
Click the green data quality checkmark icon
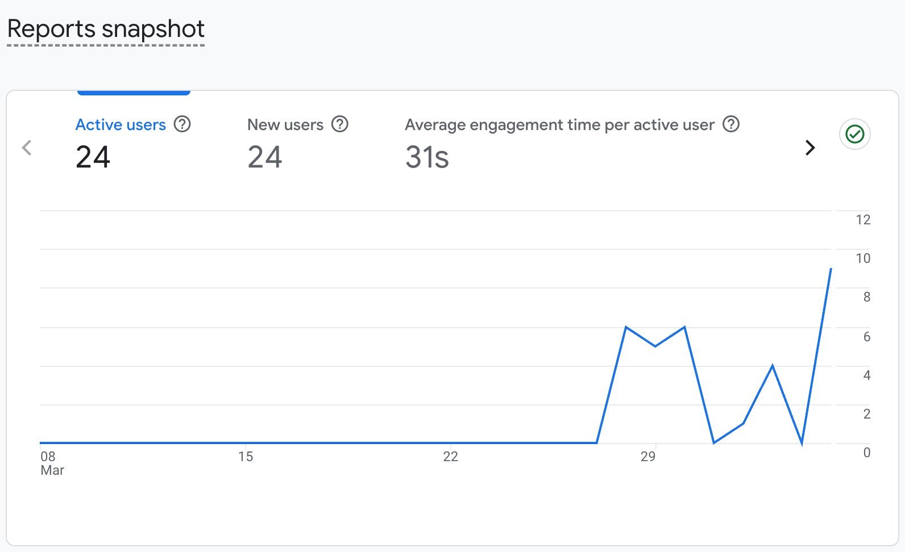[x=855, y=134]
